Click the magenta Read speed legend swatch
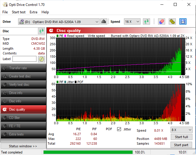196x155 pixels. point(65,36)
